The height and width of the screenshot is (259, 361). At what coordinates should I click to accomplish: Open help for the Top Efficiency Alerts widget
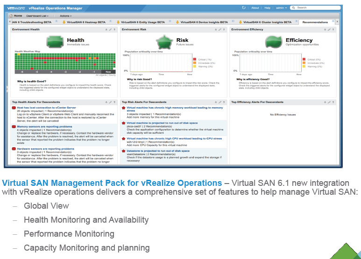[333, 102]
